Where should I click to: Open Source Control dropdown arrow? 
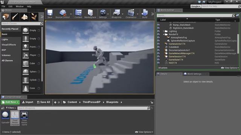pos(71,14)
